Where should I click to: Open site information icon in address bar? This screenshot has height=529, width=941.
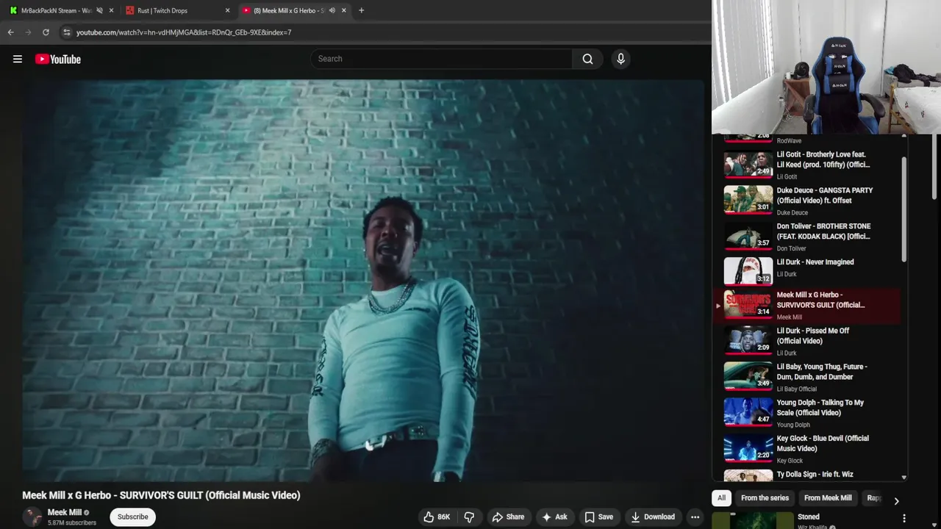[x=66, y=32]
